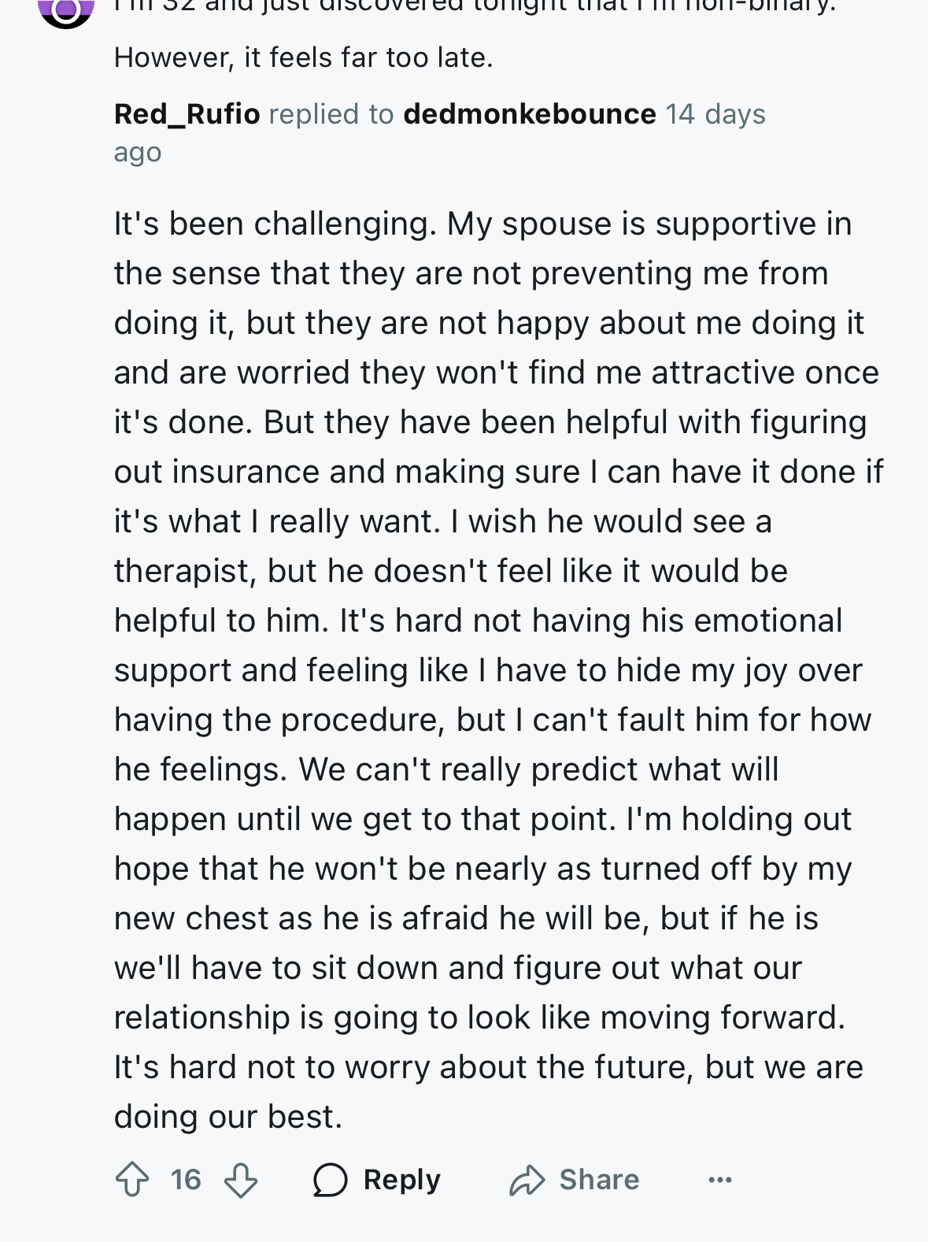This screenshot has width=928, height=1242.
Task: Click the line starting 'therapist, but he doesn't'
Action: point(451,571)
